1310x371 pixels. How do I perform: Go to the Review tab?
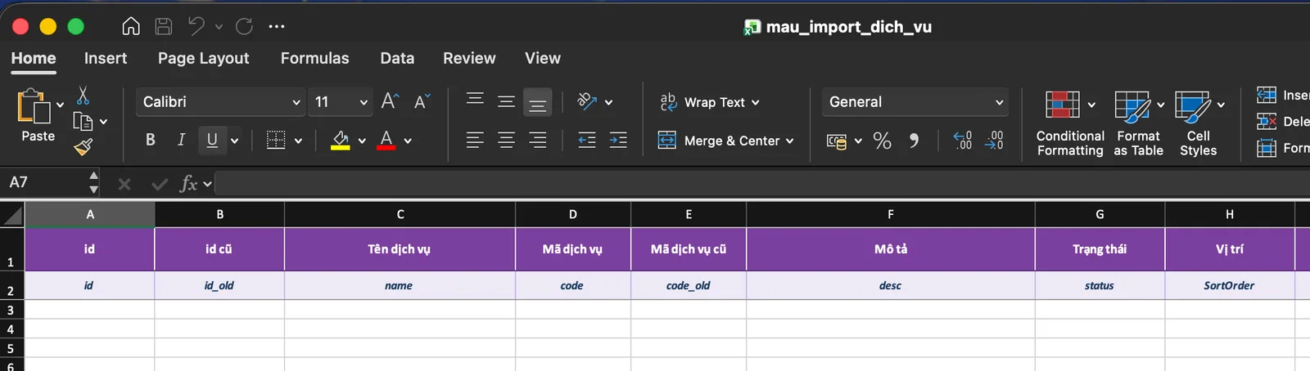click(469, 58)
